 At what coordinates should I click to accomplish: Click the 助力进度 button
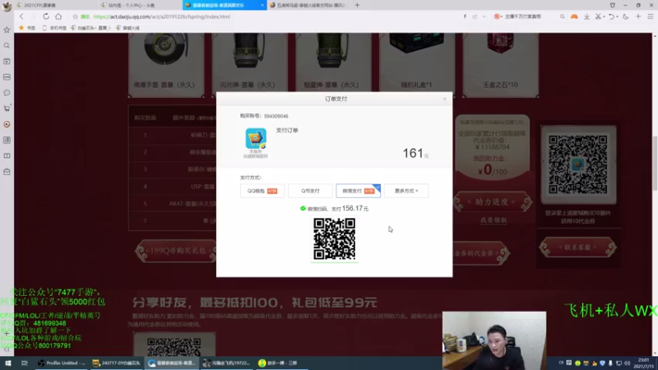(492, 202)
